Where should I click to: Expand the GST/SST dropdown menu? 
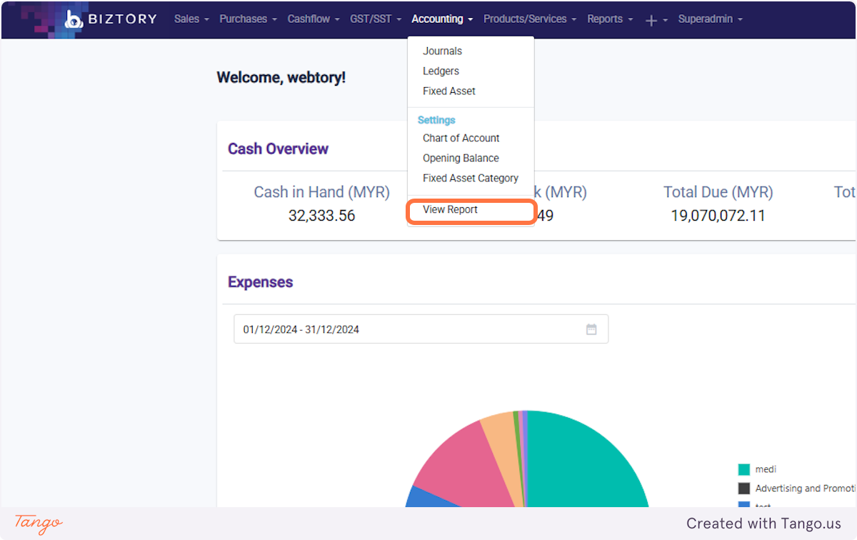point(376,19)
